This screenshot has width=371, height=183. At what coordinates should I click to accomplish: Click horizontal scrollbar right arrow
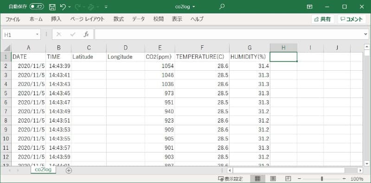tap(360, 170)
